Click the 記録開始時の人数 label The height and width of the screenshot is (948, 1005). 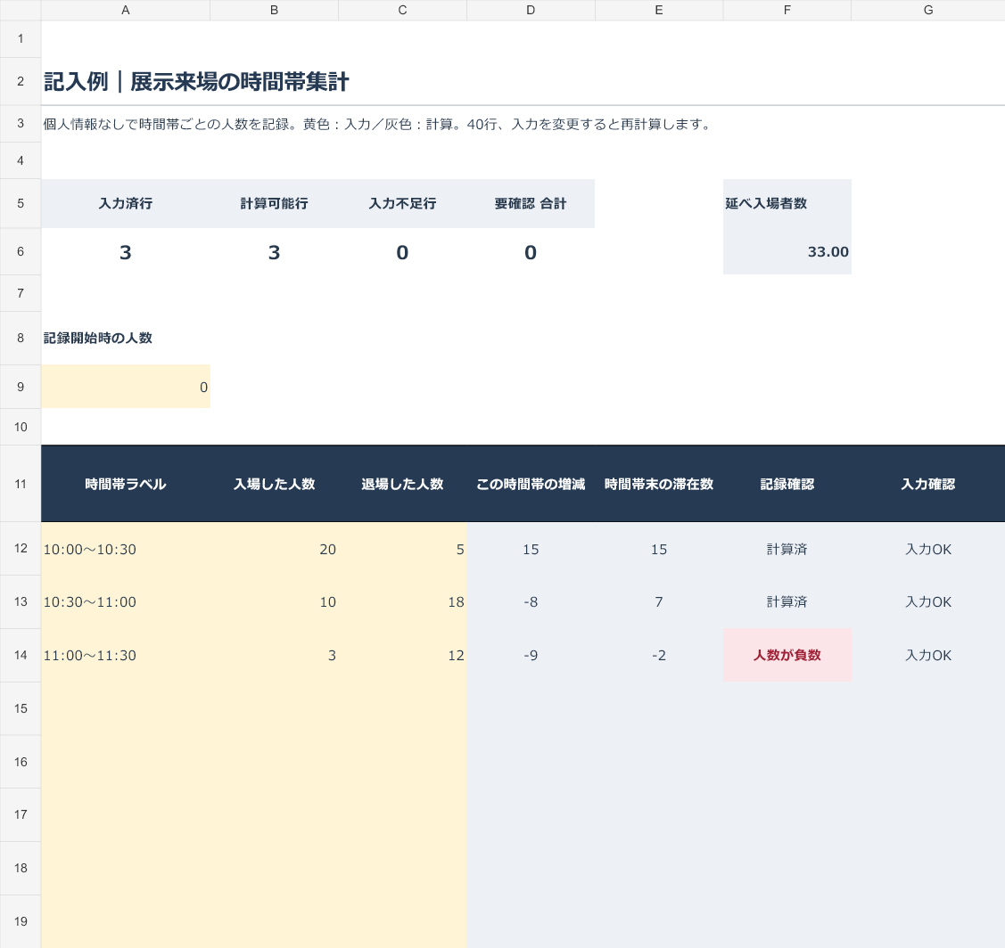tap(98, 339)
